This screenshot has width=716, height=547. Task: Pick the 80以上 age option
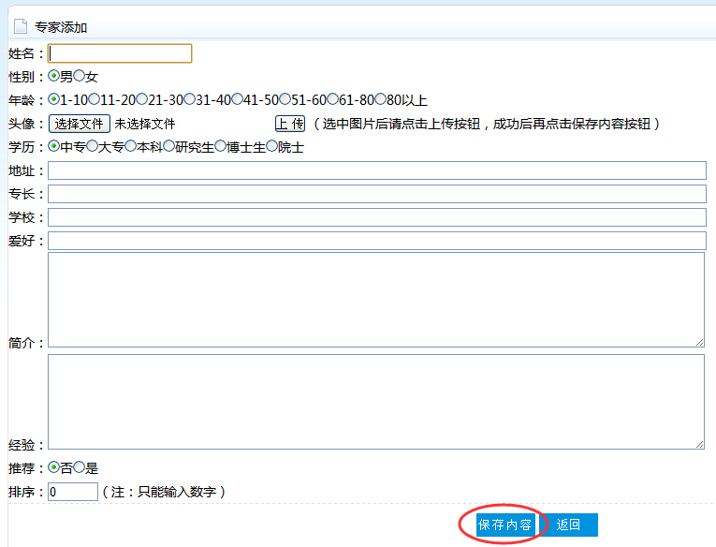(x=381, y=99)
